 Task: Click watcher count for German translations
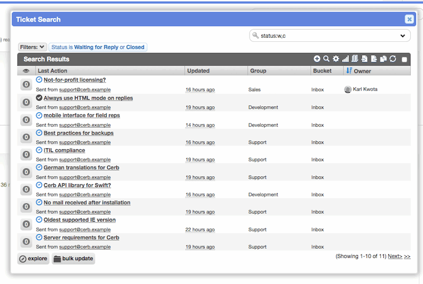coord(26,172)
